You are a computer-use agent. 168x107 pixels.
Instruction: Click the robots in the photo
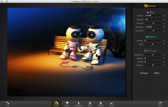pyautogui.click(x=82, y=45)
